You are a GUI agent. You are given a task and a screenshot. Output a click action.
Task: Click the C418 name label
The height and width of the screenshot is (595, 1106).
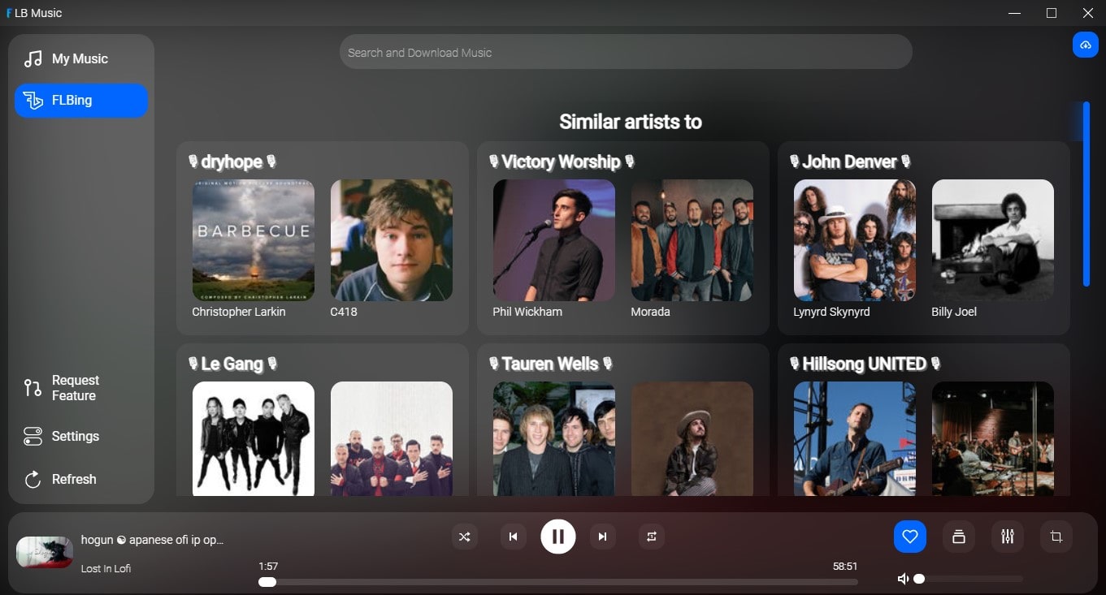344,312
